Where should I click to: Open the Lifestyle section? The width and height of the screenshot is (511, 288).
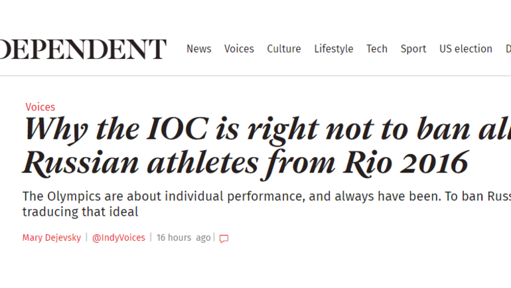coord(333,49)
